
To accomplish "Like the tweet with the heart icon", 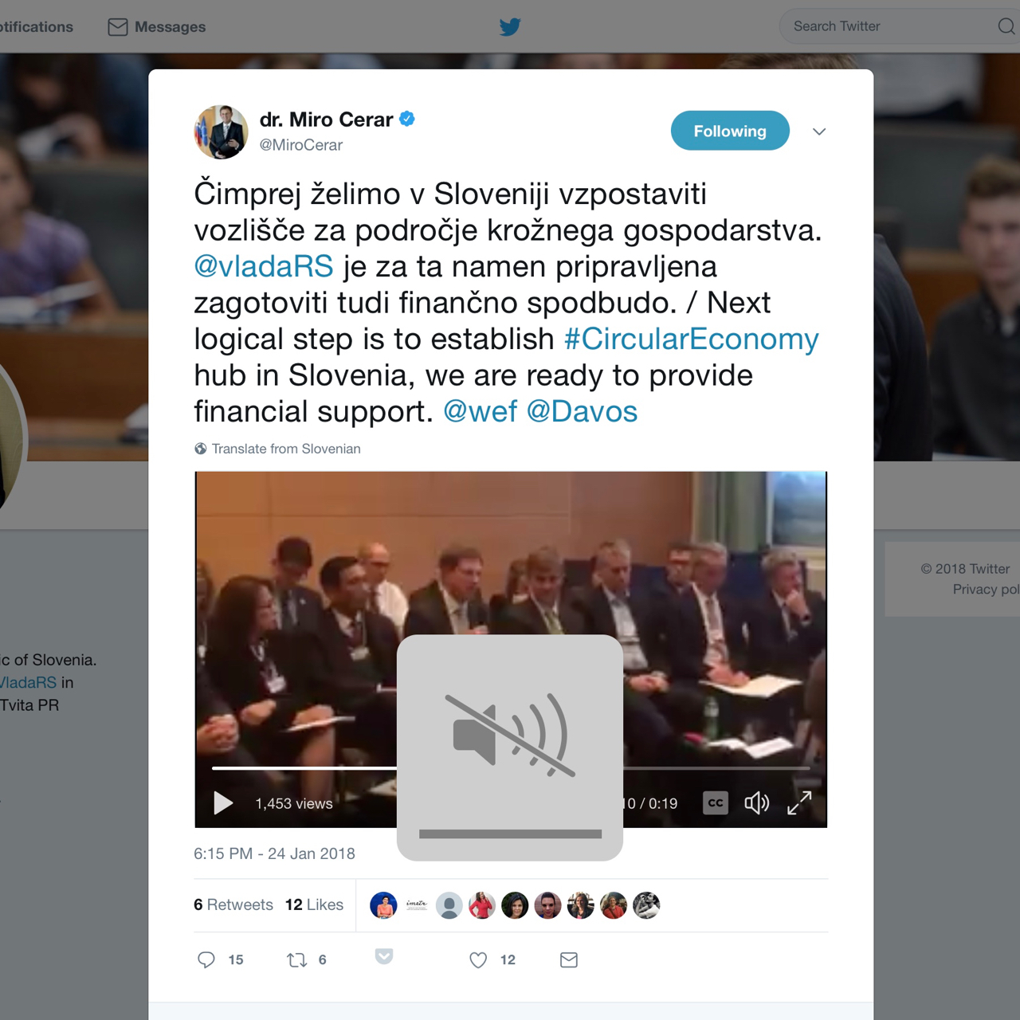I will 478,959.
